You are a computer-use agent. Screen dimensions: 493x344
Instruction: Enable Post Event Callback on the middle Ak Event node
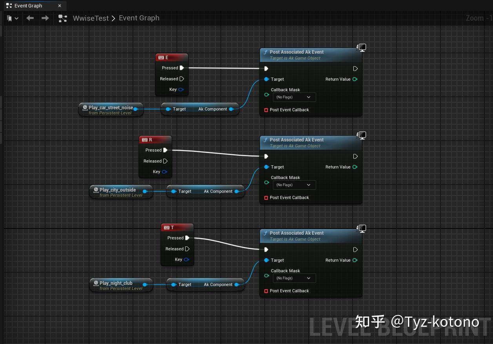pyautogui.click(x=266, y=198)
